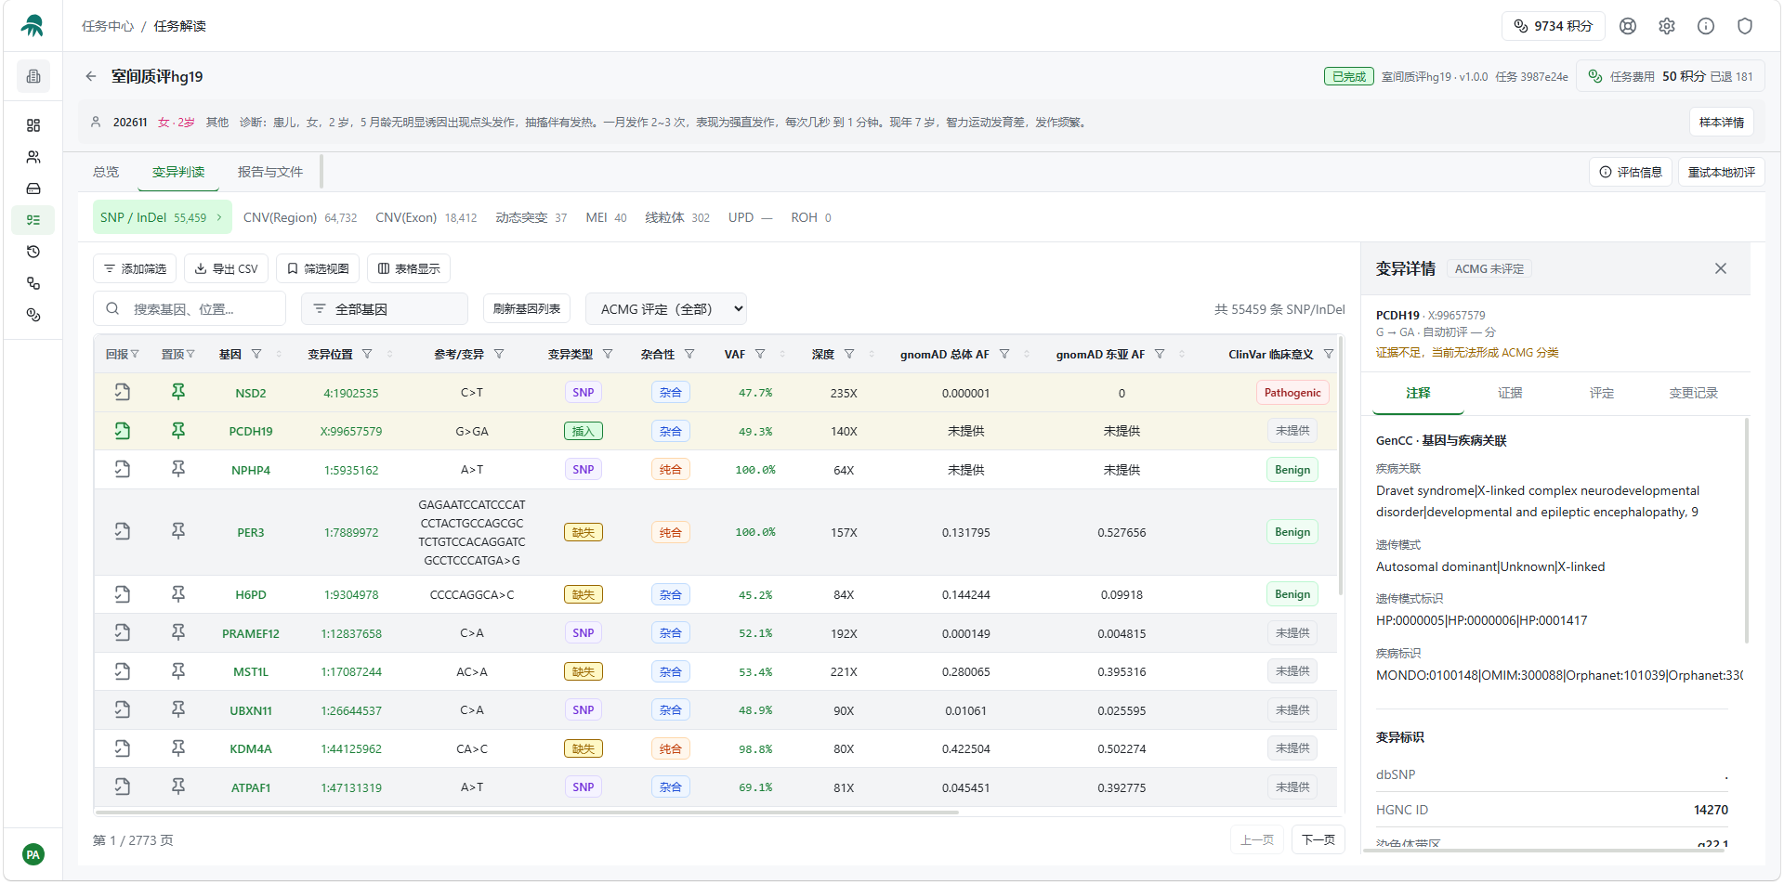1784x884 pixels.
Task: Open the users icon in the left sidebar
Action: coord(33,157)
